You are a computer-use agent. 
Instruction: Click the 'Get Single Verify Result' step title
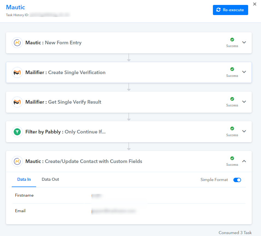75,102
